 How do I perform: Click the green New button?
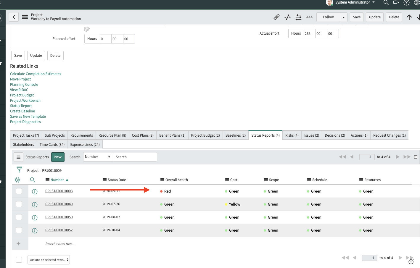[58, 157]
